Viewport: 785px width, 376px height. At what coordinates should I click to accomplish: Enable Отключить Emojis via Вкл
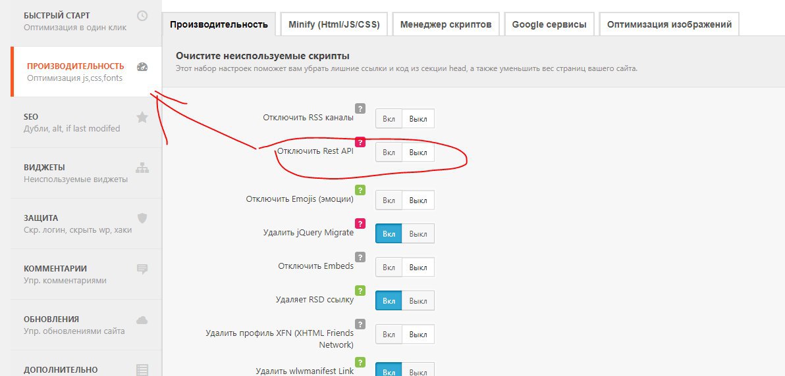click(389, 200)
